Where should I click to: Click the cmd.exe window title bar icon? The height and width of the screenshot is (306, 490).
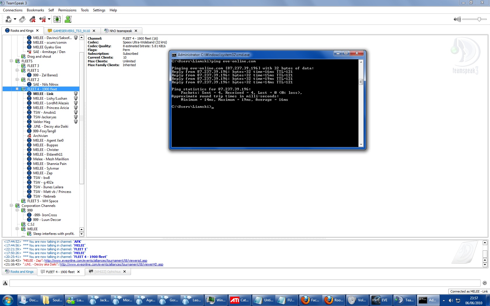pyautogui.click(x=174, y=55)
